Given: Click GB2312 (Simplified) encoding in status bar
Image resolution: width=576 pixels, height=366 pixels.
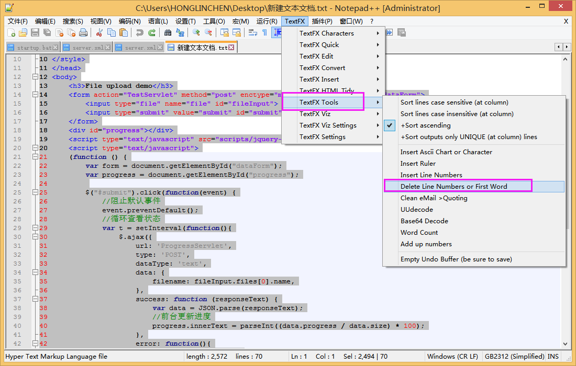Looking at the screenshot, I should [514, 357].
